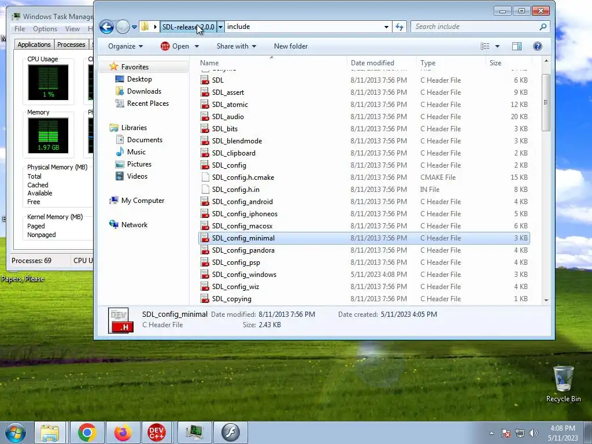Screen dimensions: 592x444
Task: Select SDL_config_wiz file name
Action: coord(235,287)
